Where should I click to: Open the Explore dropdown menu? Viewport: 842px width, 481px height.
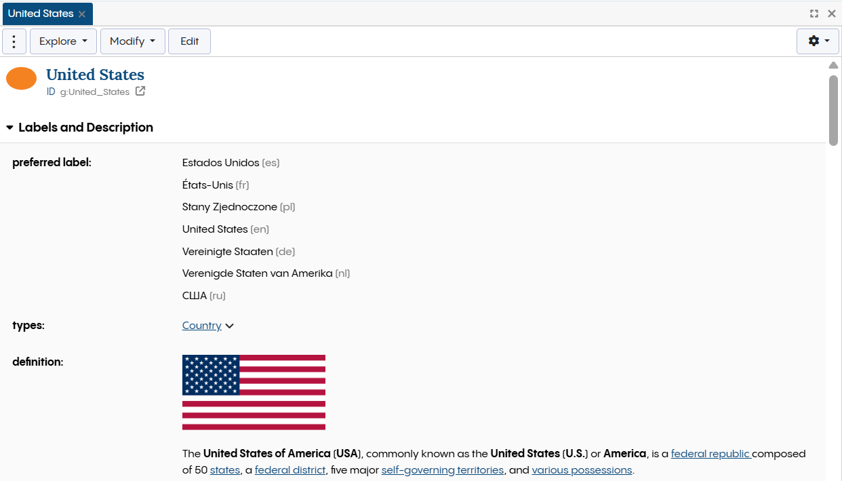[63, 41]
